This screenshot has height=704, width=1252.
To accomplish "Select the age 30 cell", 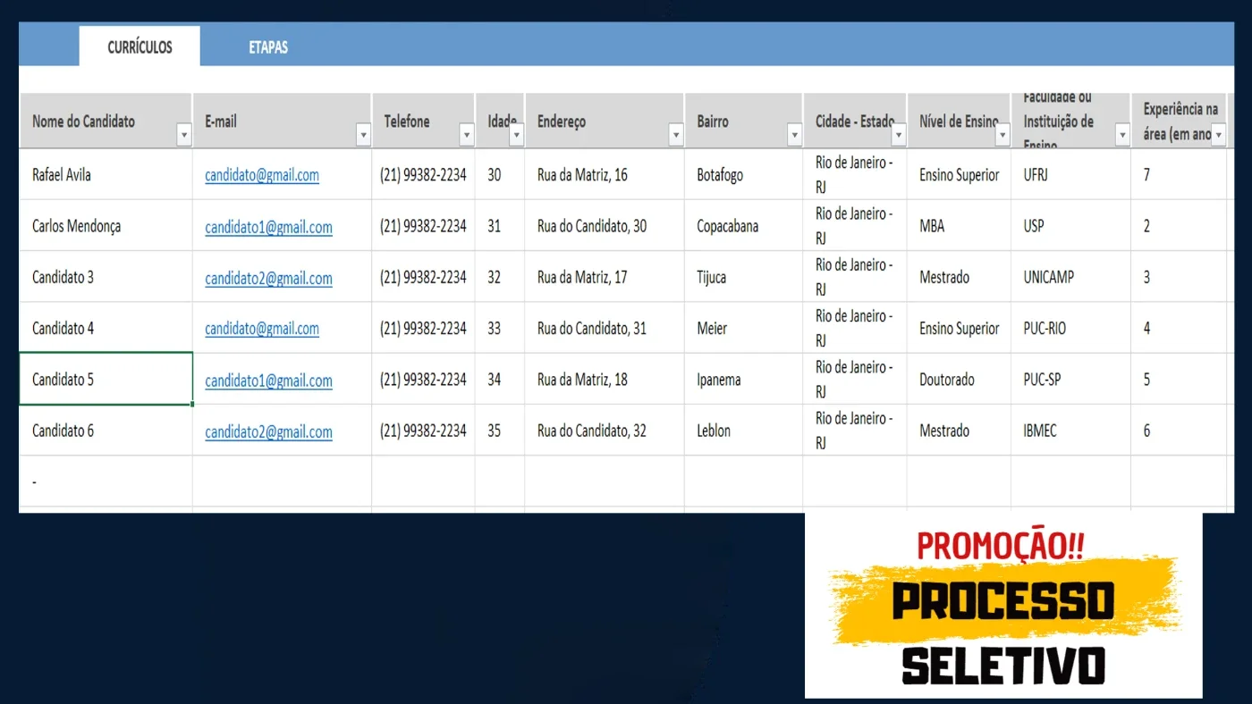I will point(499,175).
